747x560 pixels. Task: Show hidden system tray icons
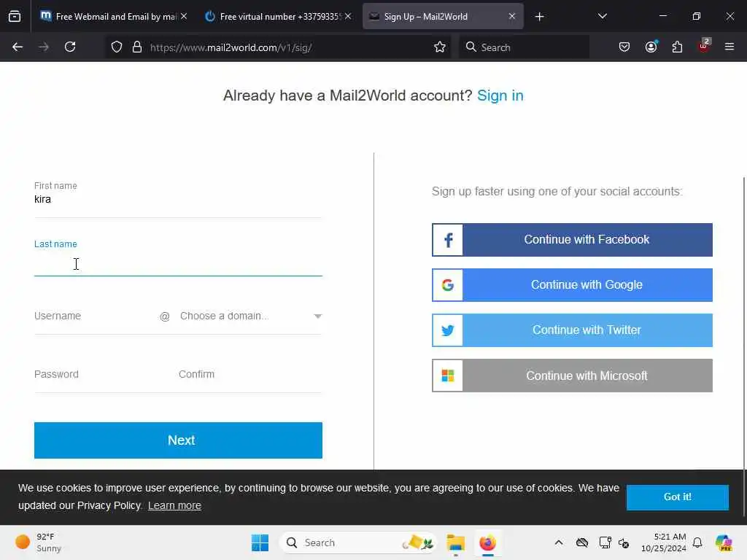[559, 542]
